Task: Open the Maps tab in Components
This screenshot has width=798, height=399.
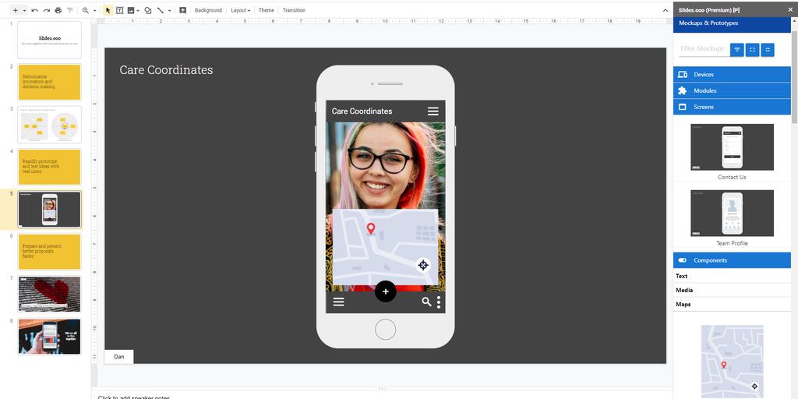Action: [x=683, y=305]
